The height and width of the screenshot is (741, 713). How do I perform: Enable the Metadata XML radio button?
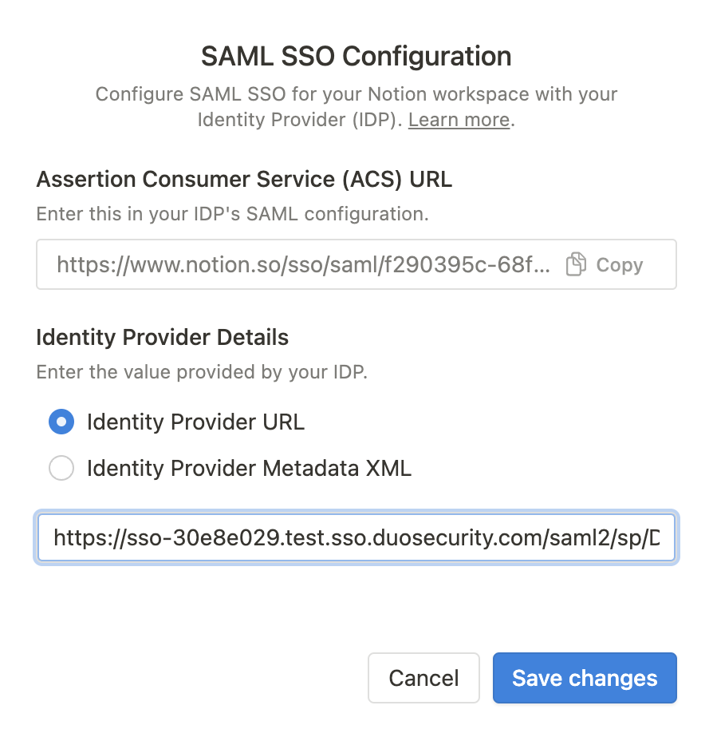tap(61, 468)
